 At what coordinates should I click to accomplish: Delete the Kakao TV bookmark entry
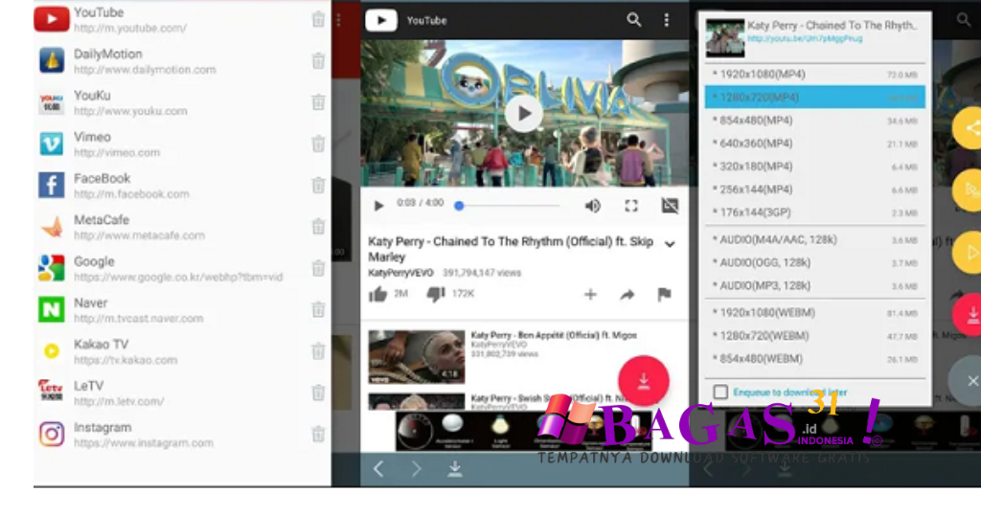coord(318,351)
